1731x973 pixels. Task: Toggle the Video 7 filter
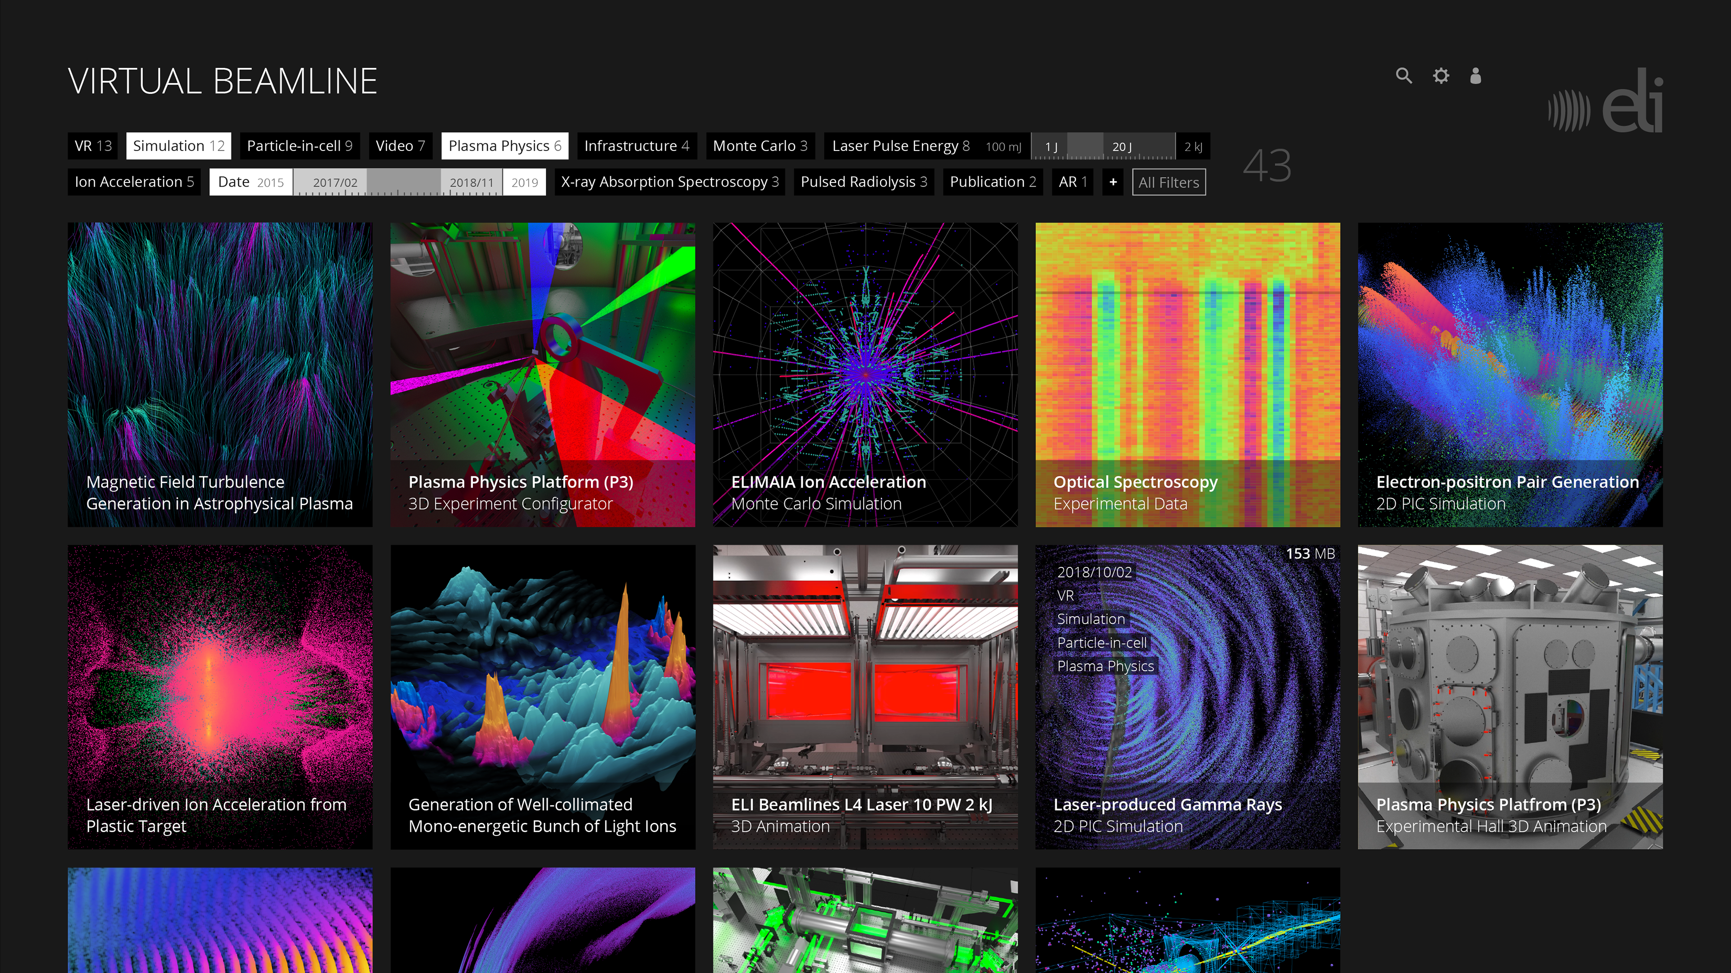(x=400, y=146)
